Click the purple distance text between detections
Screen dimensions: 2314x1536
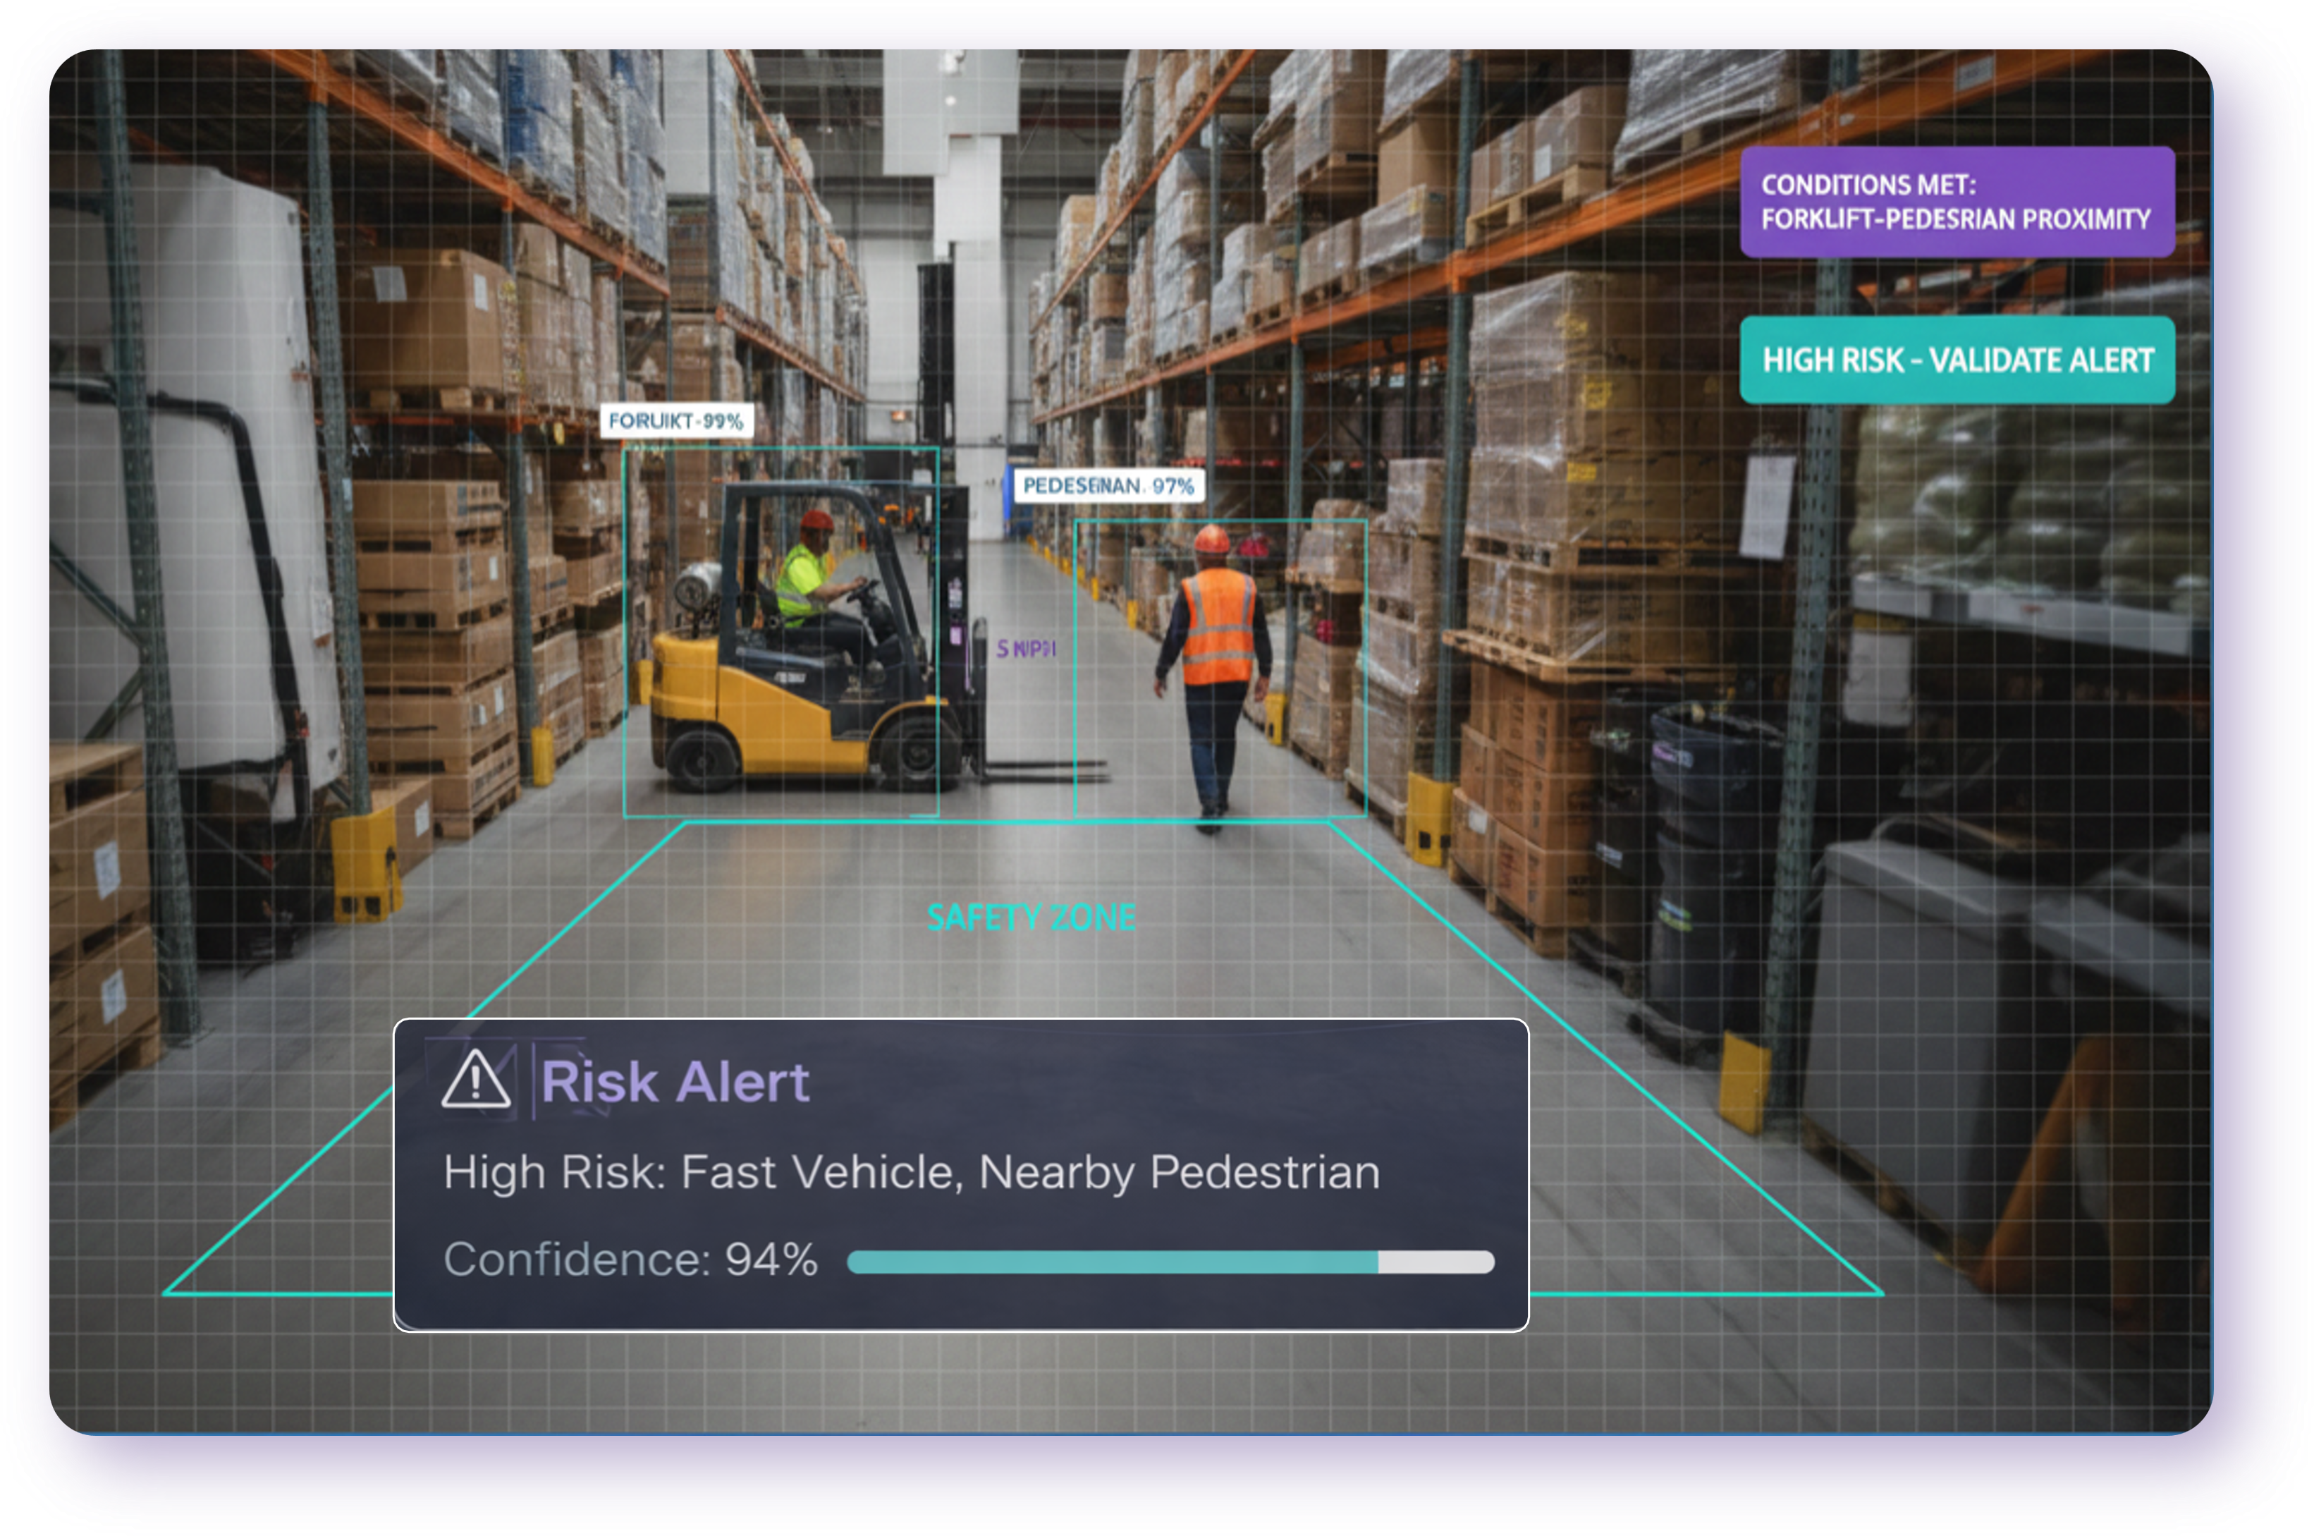[1025, 649]
